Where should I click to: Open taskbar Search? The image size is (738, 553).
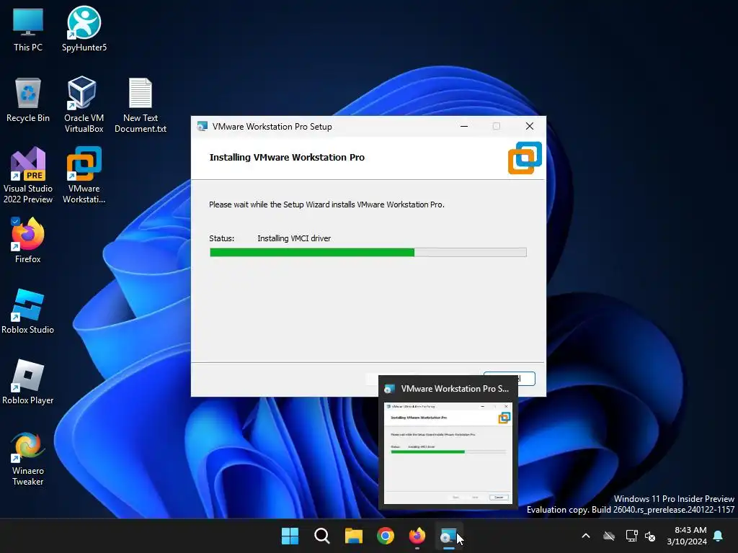(322, 536)
